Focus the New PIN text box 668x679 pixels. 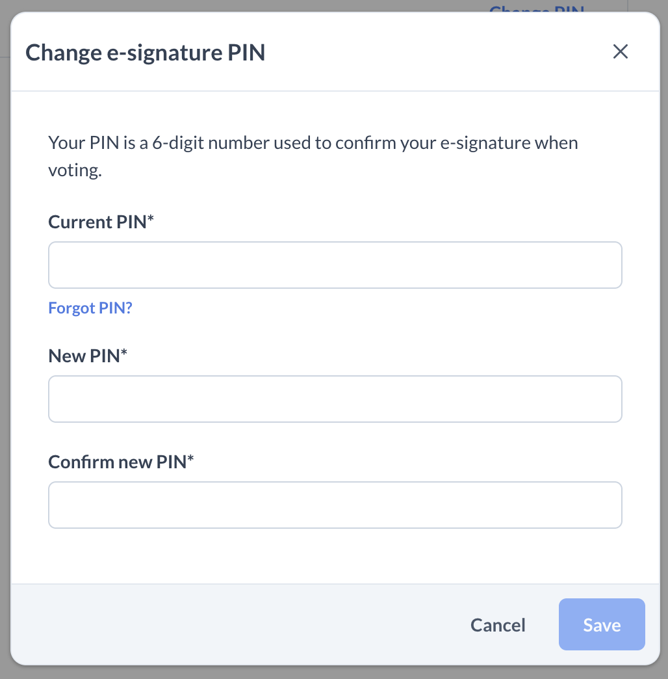(x=335, y=399)
